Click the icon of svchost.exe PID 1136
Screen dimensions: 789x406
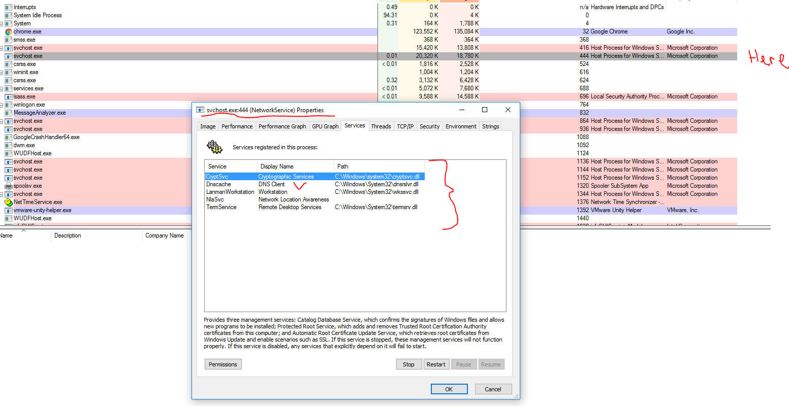click(x=9, y=161)
